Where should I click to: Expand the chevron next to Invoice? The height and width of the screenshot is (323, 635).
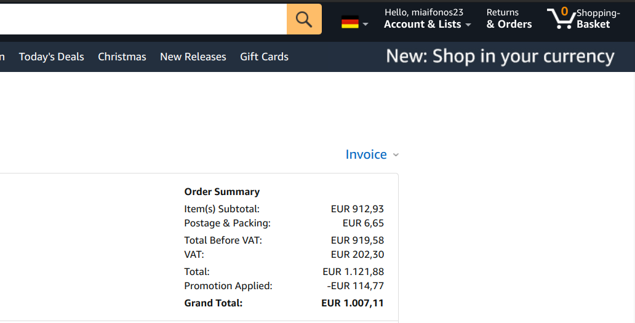396,155
